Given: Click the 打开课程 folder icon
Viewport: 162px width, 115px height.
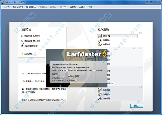Looking at the screenshot, I should pyautogui.click(x=22, y=54).
